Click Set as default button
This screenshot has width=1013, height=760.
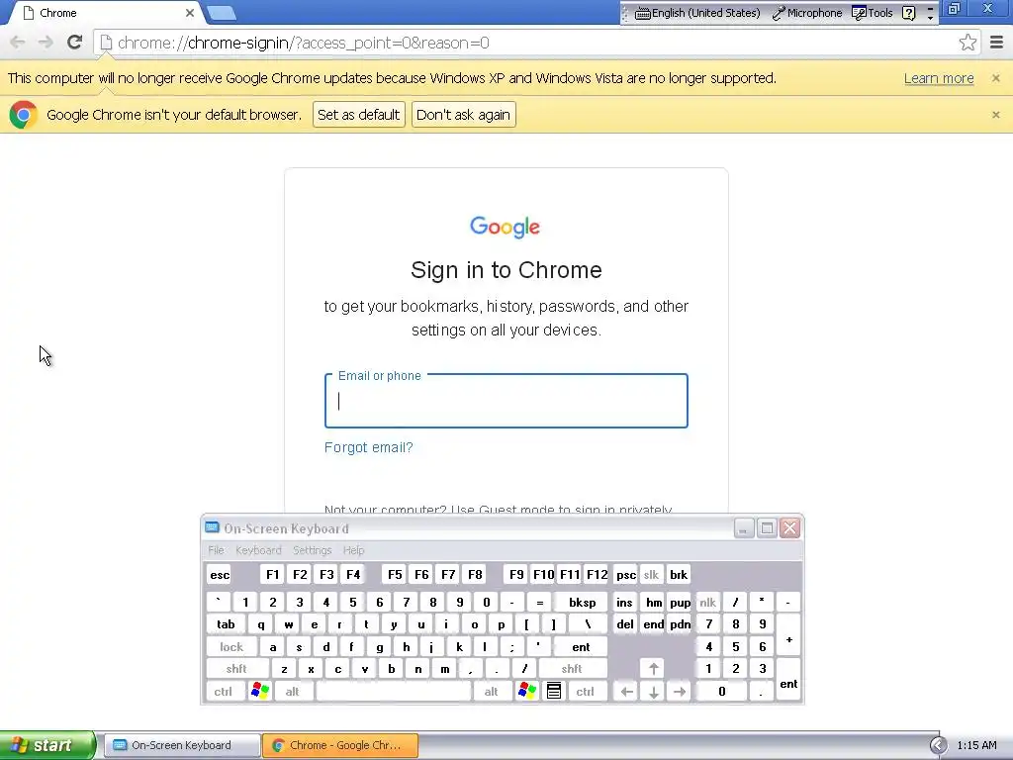(x=358, y=115)
